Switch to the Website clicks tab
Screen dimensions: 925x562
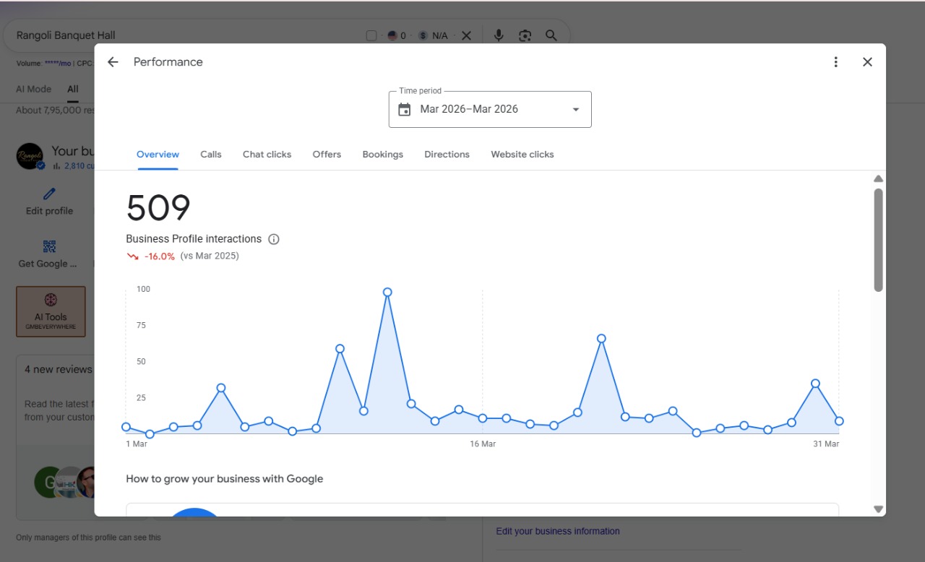tap(522, 155)
